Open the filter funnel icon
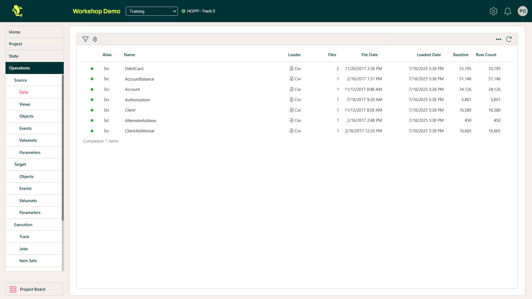532x299 pixels. pyautogui.click(x=85, y=39)
